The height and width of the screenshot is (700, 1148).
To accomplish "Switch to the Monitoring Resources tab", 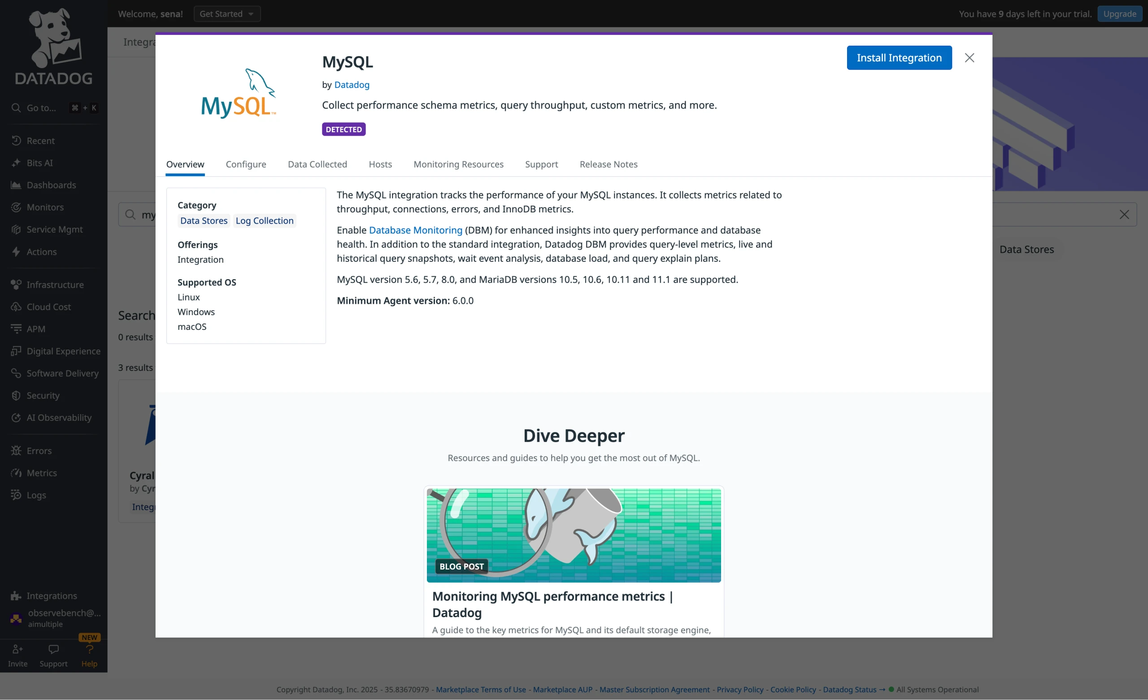I will pos(458,164).
